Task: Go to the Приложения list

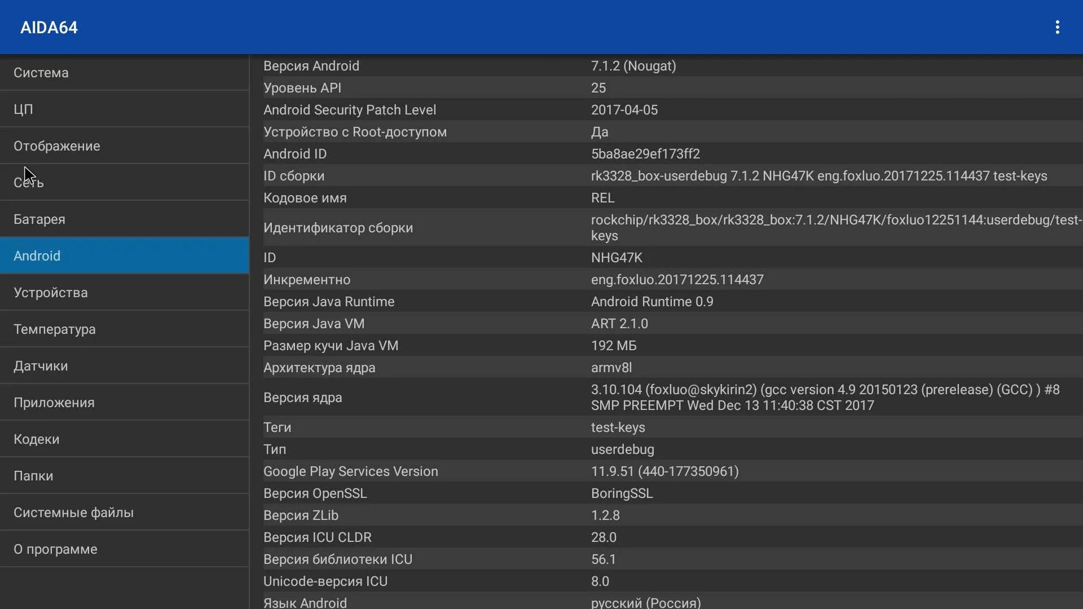Action: click(x=124, y=403)
